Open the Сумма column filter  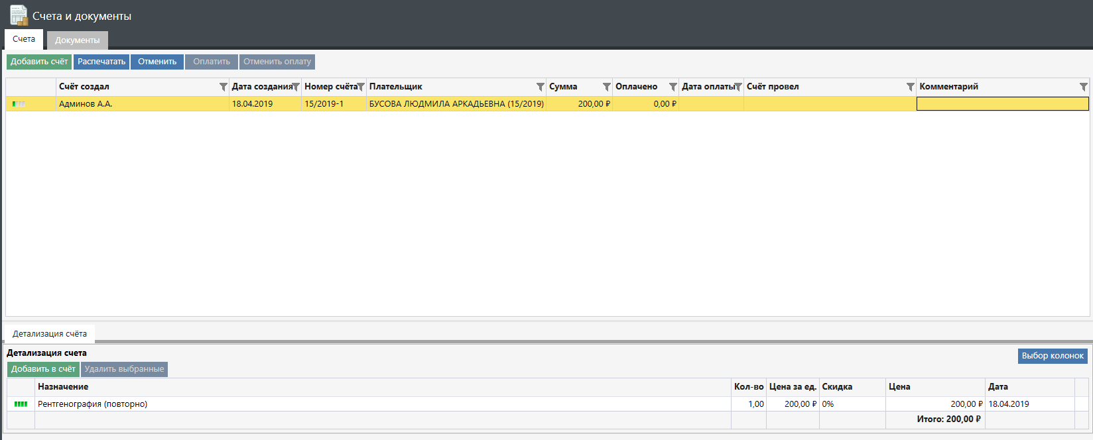607,87
